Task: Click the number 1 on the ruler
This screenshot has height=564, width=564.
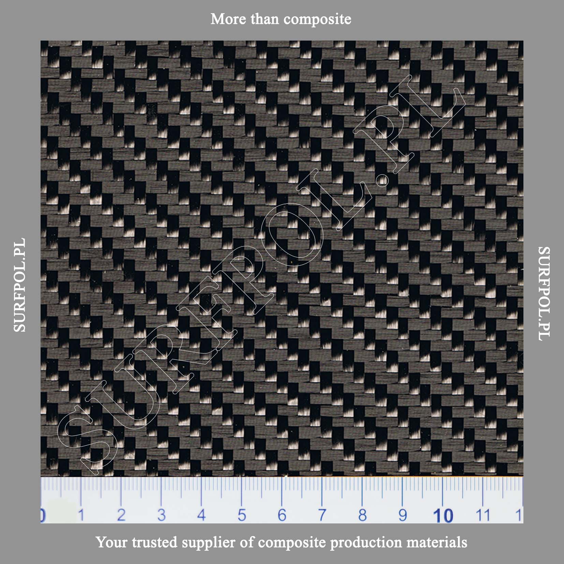Action: [x=81, y=515]
